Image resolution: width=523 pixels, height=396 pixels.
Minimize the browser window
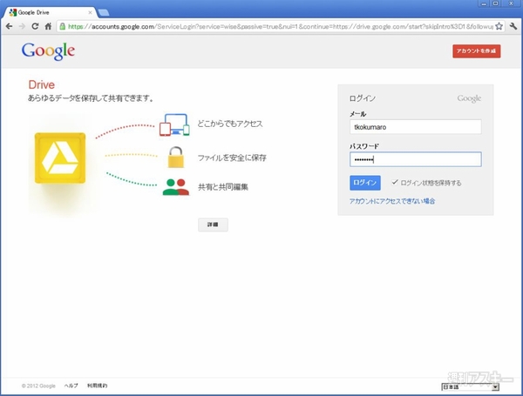[483, 3]
